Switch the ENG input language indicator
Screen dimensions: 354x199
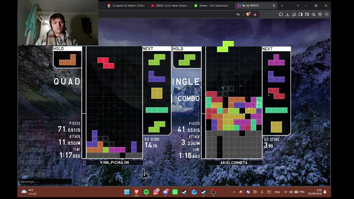[x=277, y=192]
